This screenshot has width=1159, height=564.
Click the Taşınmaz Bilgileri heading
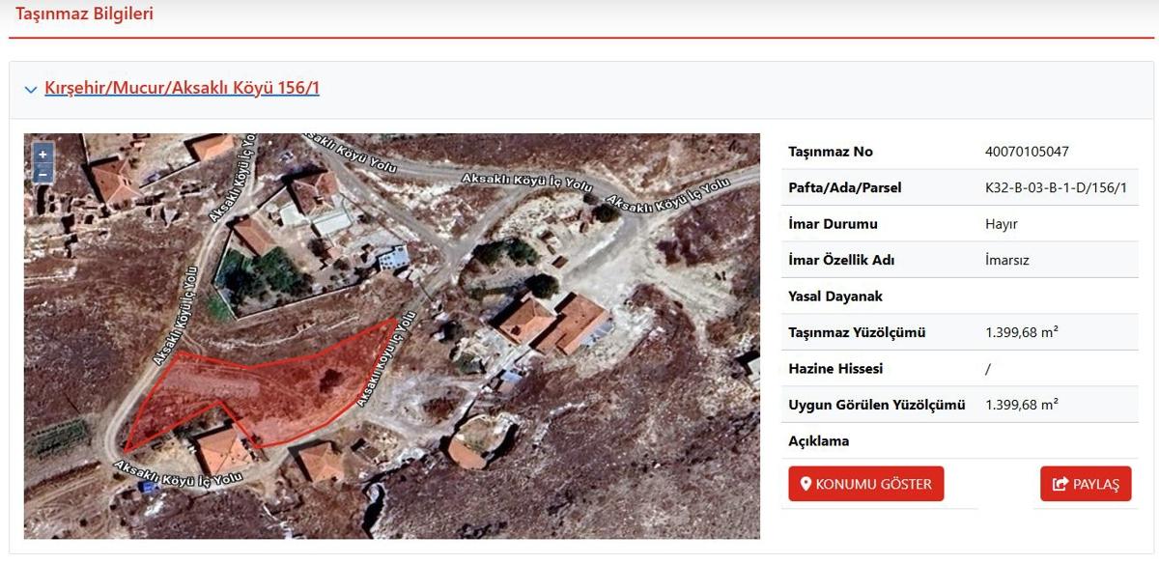click(84, 14)
